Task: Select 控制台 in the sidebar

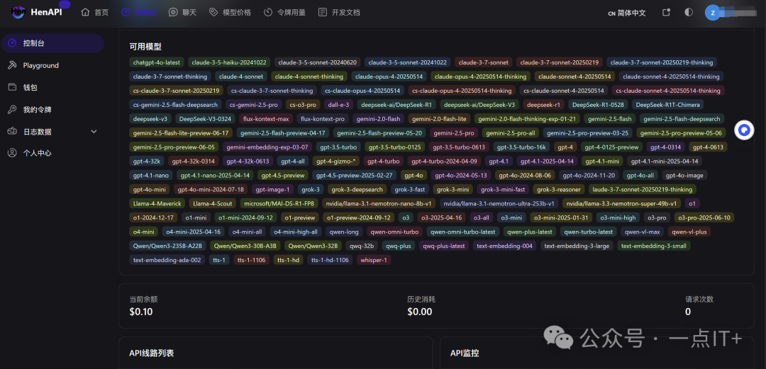Action: [x=52, y=43]
